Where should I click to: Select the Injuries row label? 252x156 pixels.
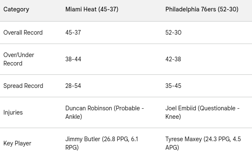13,112
